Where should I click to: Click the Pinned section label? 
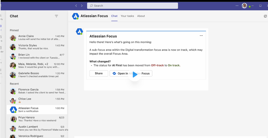tap(14, 30)
